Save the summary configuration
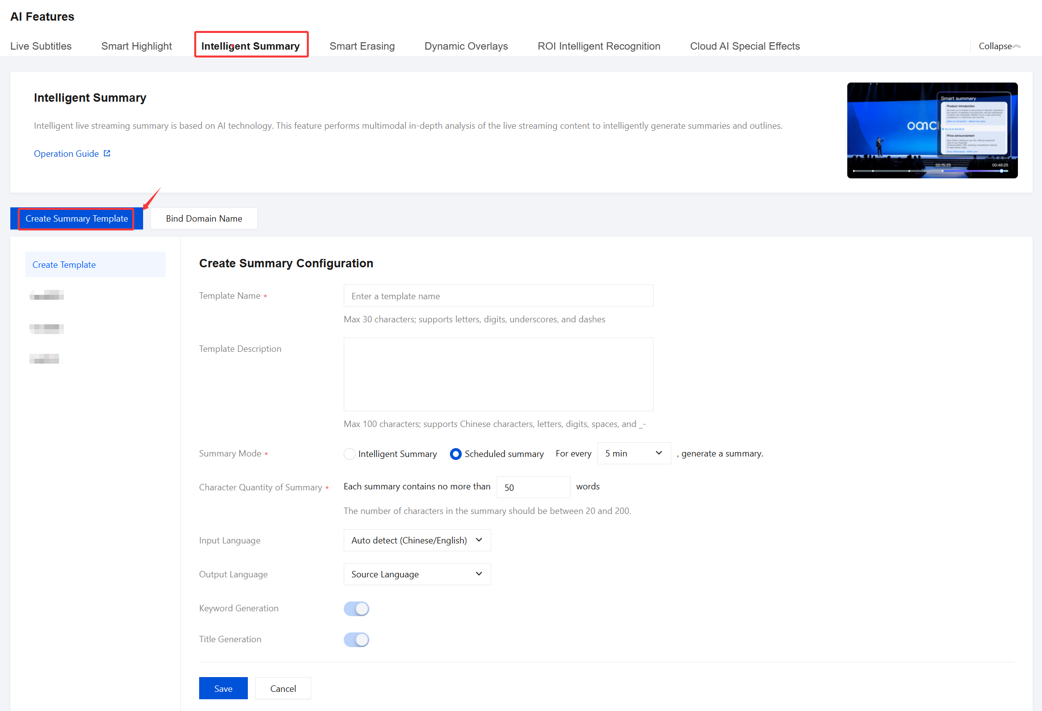Viewport: 1042px width, 711px height. [223, 688]
